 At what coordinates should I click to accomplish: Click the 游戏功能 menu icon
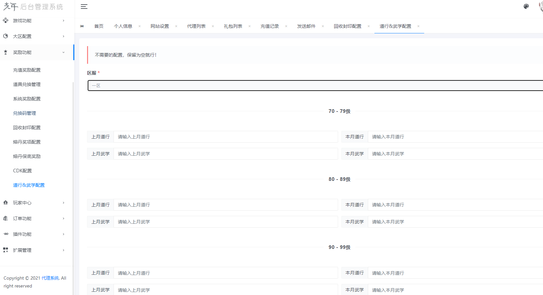click(6, 21)
